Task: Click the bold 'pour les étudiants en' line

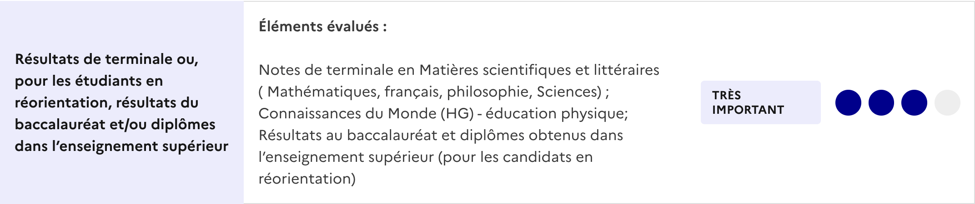Action: (89, 81)
